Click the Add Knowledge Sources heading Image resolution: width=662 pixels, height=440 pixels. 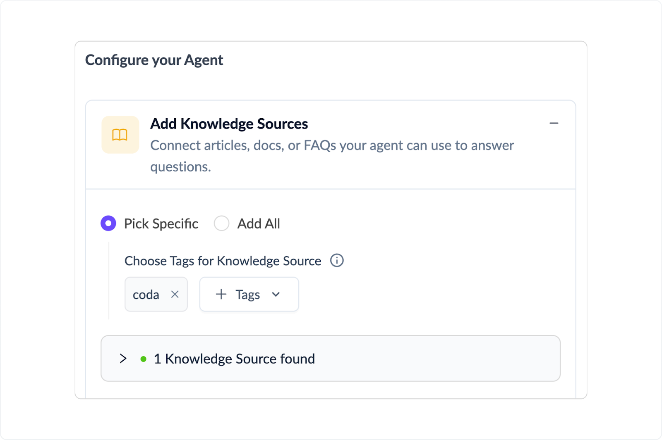pyautogui.click(x=229, y=124)
